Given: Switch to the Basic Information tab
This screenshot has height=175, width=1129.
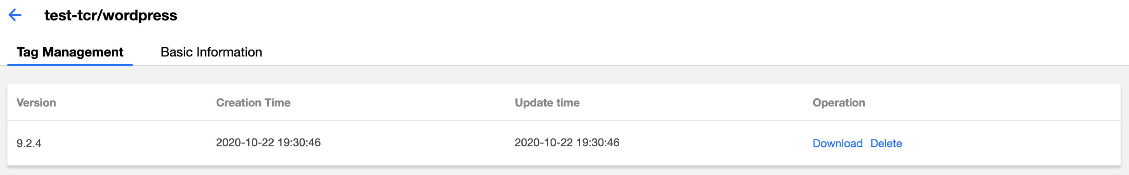Looking at the screenshot, I should (211, 52).
